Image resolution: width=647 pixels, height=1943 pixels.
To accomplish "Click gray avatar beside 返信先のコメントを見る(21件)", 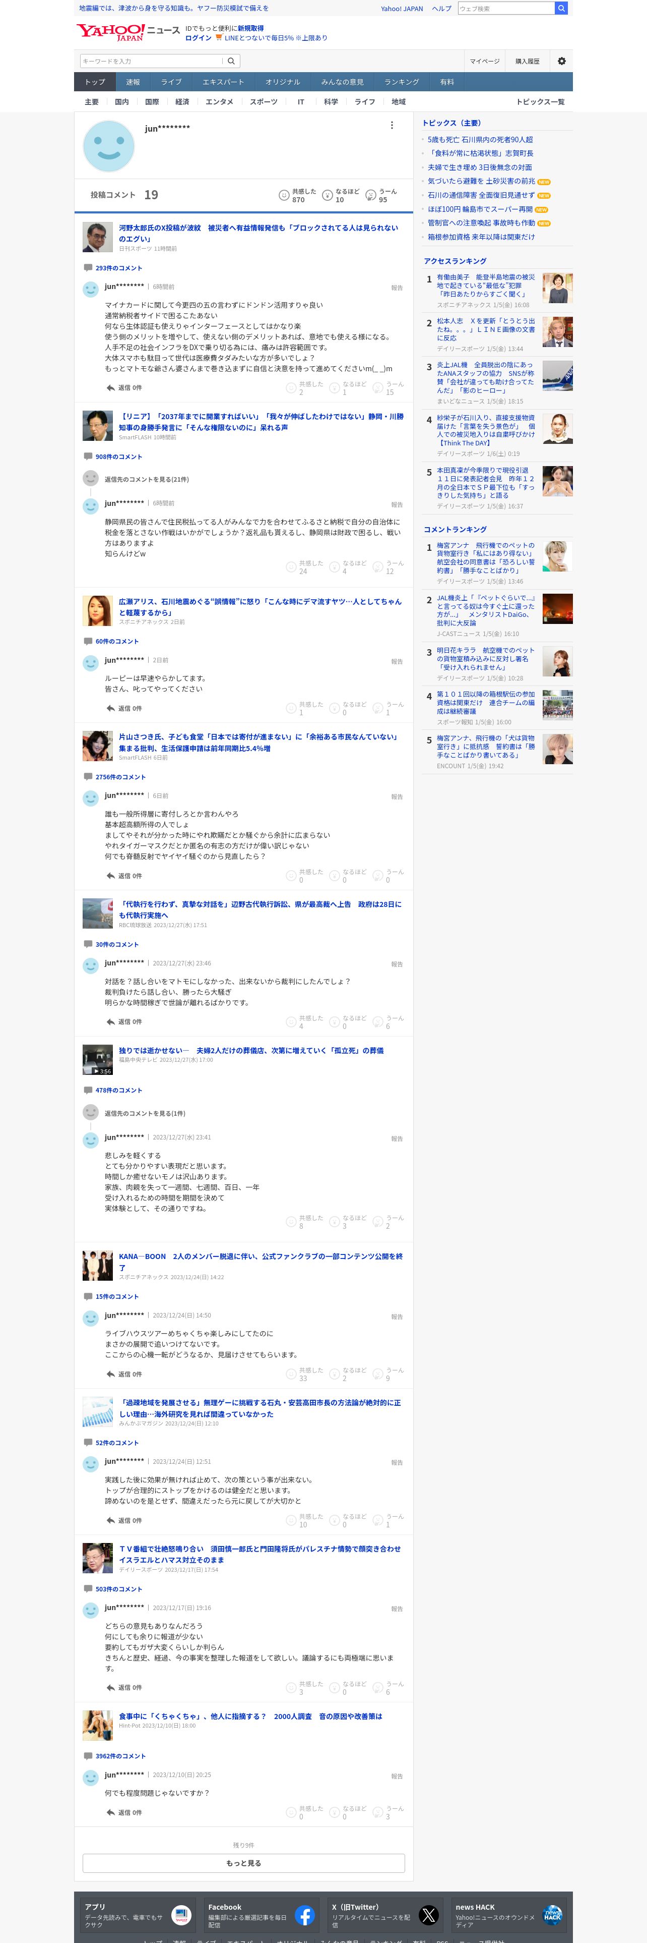I will pyautogui.click(x=90, y=479).
